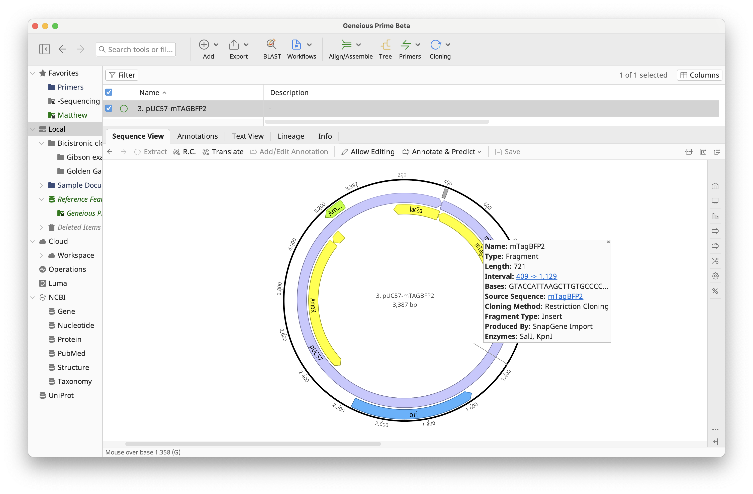Click the BLAST toolbar icon
This screenshot has height=494, width=753.
click(x=271, y=45)
